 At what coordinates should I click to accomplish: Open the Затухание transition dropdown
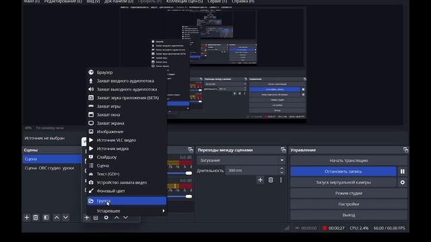(x=241, y=160)
